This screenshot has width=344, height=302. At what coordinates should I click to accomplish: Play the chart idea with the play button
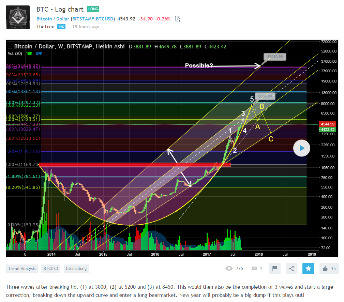click(302, 148)
